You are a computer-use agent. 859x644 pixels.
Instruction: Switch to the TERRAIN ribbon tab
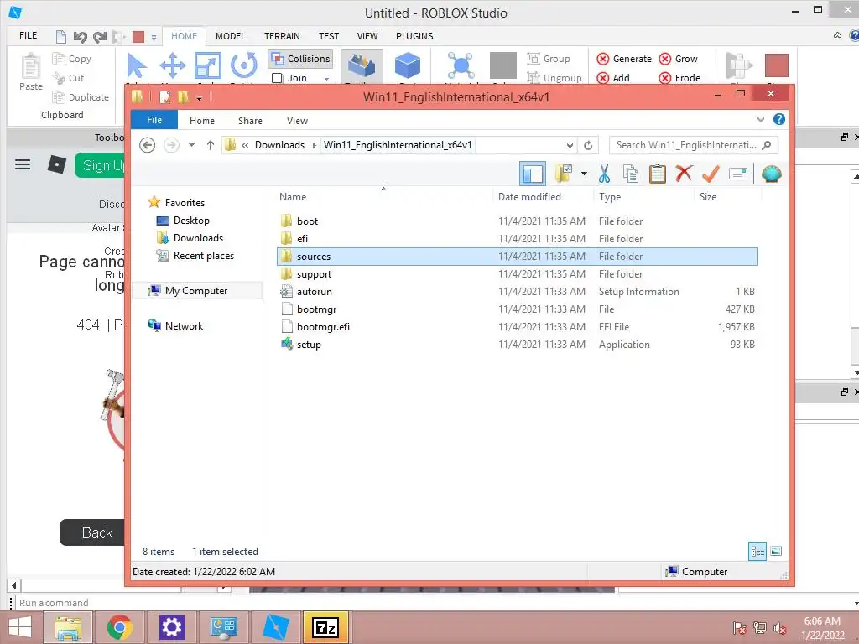[282, 36]
